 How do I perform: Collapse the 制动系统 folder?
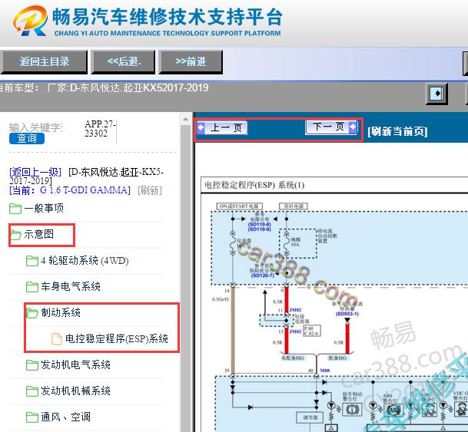coord(61,312)
